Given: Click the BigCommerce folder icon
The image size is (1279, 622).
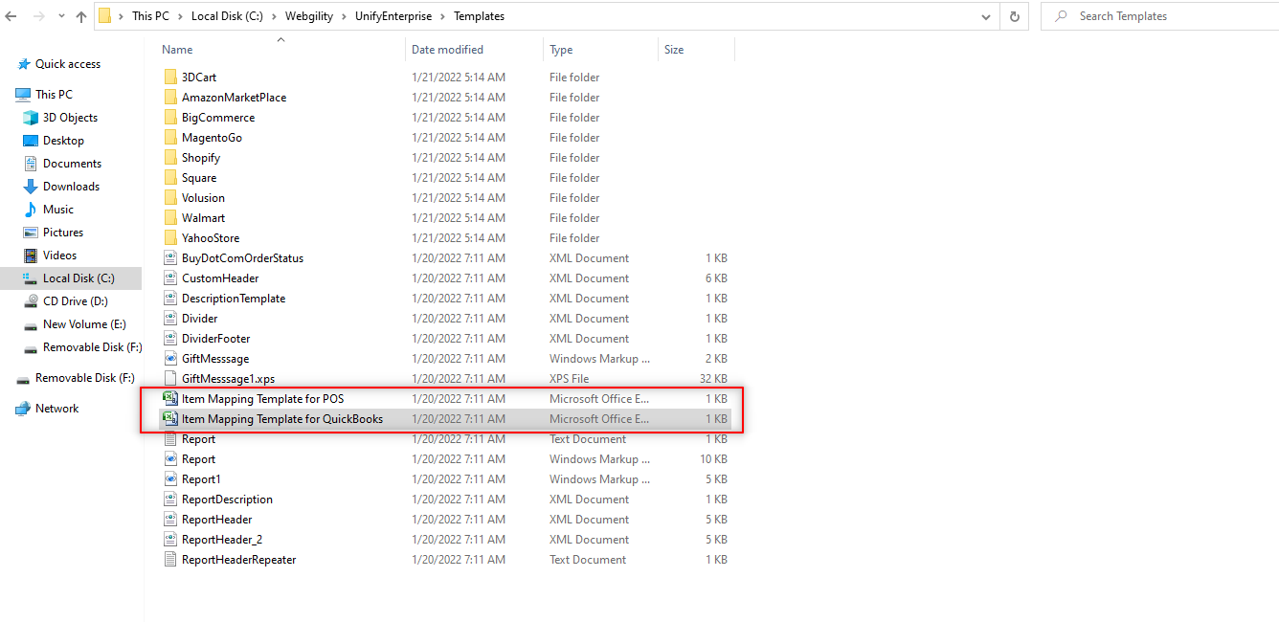Looking at the screenshot, I should [x=169, y=118].
